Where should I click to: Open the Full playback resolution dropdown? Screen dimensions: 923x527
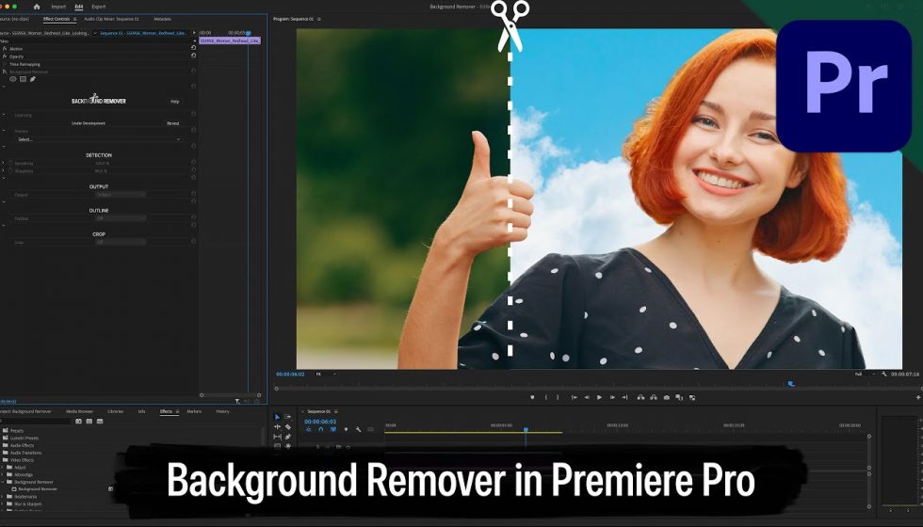coord(866,375)
